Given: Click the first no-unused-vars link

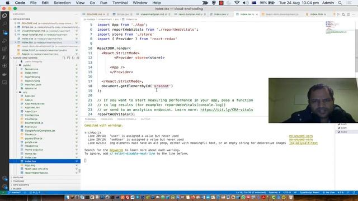Looking at the screenshot, I should click(x=301, y=136).
